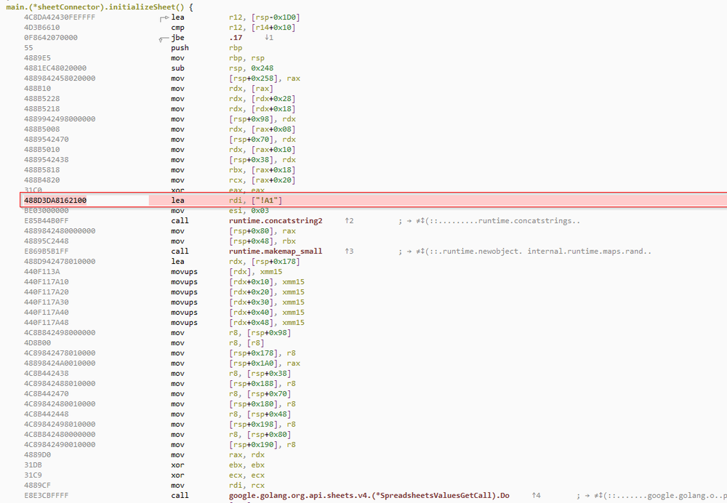Viewport: 727px width, 503px height.
Task: Select the operand rbp, rsp
Action: point(246,58)
